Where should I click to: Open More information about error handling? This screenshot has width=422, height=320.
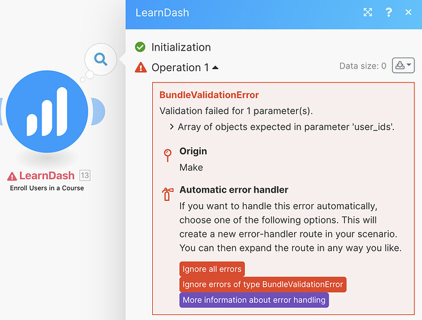[x=254, y=300]
